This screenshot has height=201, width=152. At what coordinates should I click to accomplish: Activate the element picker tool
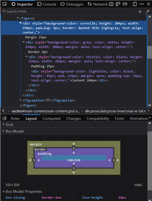5,4
